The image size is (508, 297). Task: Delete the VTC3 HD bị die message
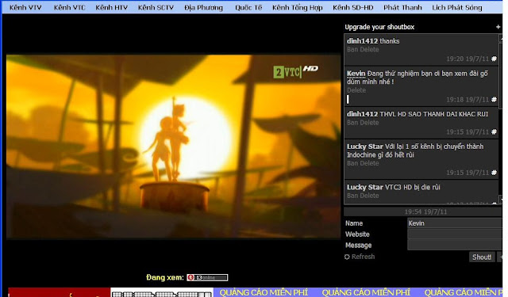tap(369, 196)
